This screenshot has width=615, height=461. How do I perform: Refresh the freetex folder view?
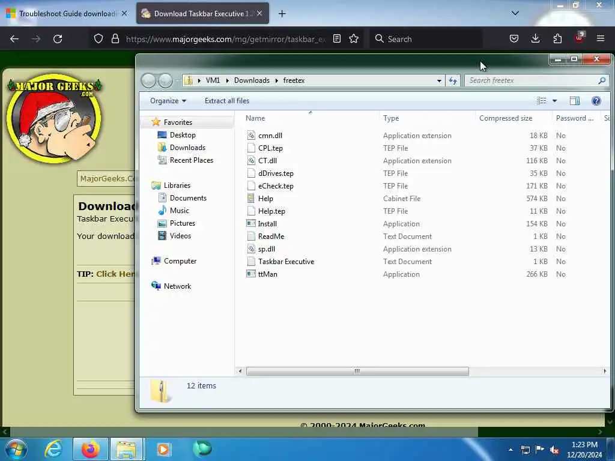(x=453, y=80)
